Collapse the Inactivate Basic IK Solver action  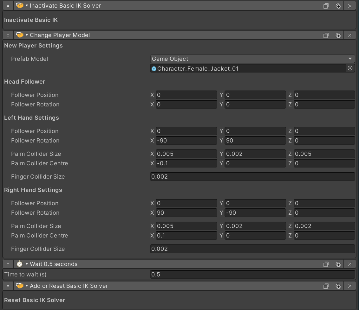click(27, 6)
